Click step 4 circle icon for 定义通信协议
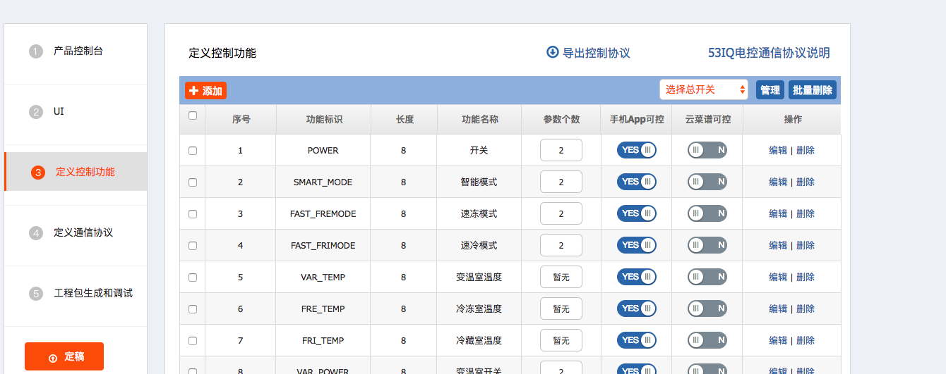Screen dimensions: 946x374 point(36,233)
